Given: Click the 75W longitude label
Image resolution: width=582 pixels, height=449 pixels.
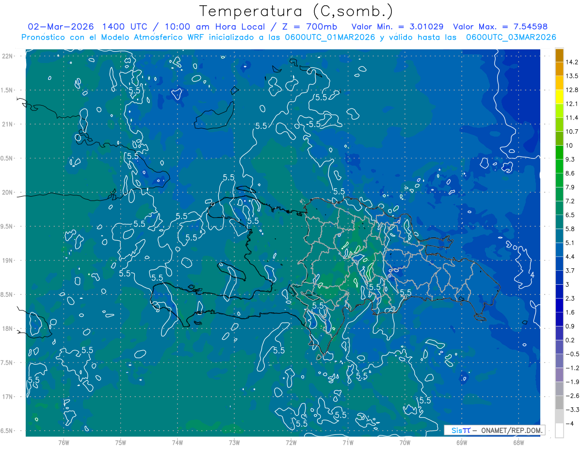Looking at the screenshot, I should click(121, 443).
